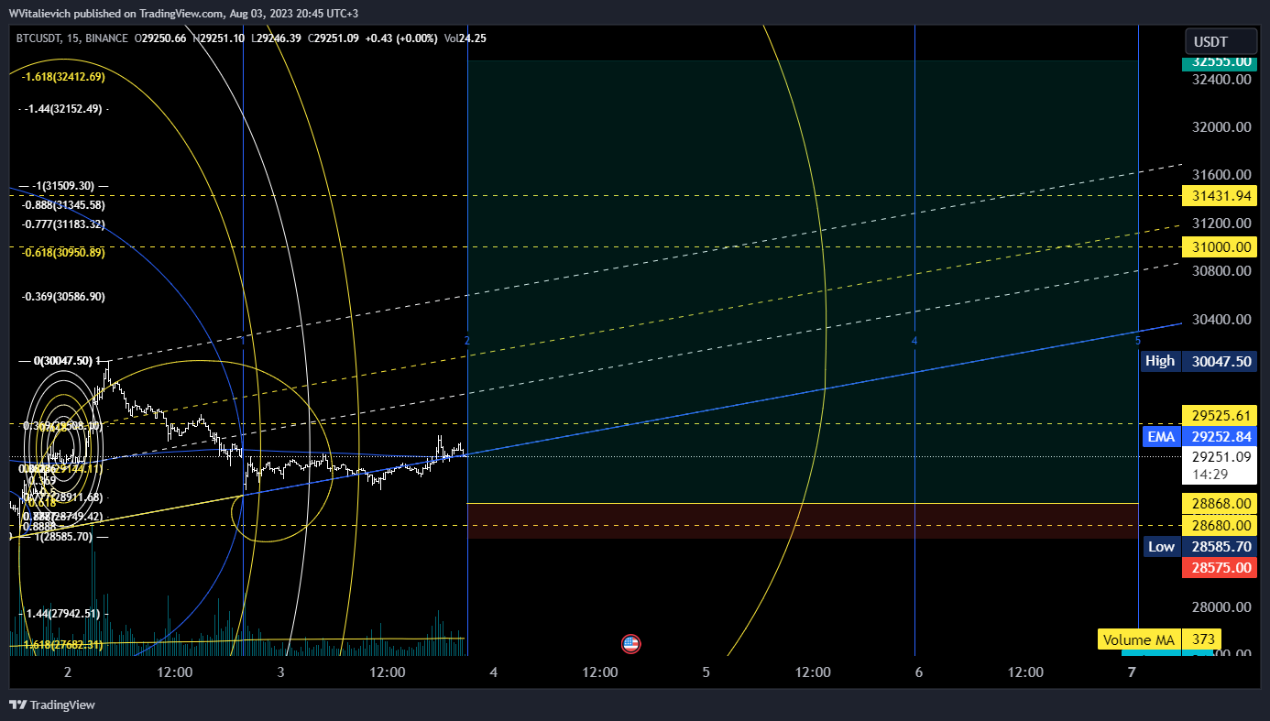Viewport: 1270px width, 721px height.
Task: Click the yellow 31000.00 price label
Action: point(1219,246)
